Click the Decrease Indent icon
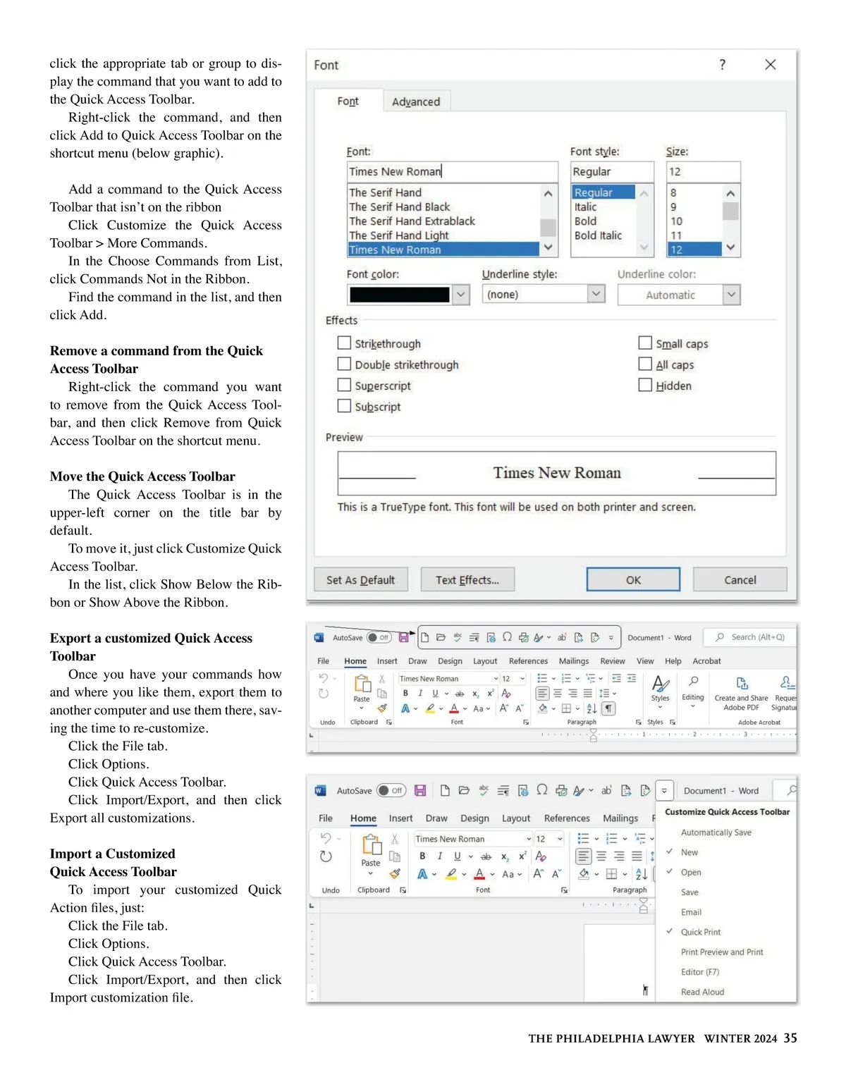 (616, 678)
